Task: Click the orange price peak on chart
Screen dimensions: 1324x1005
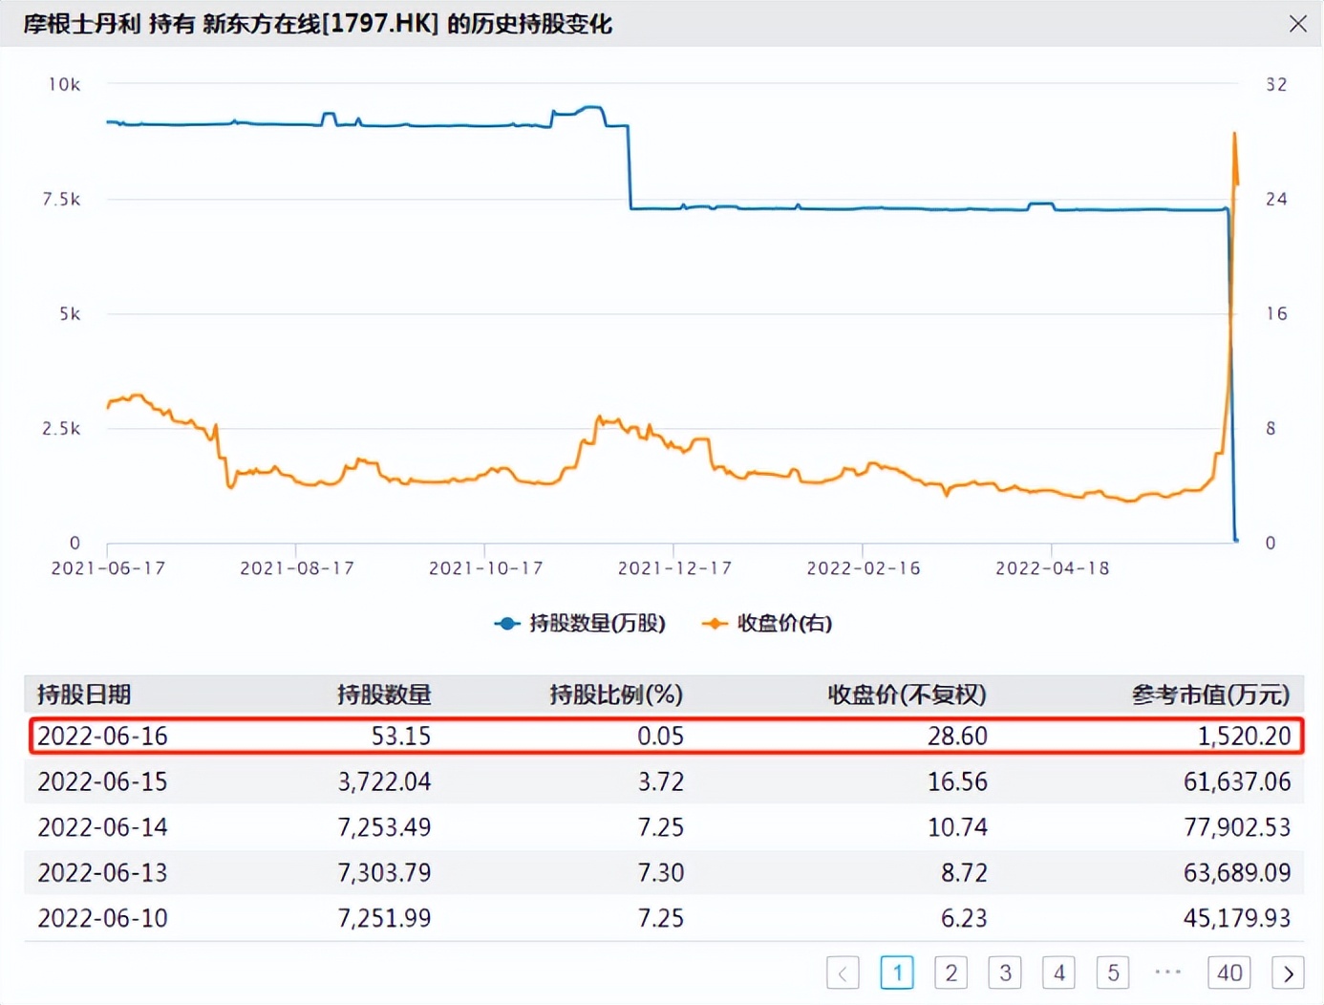Action: [1235, 135]
